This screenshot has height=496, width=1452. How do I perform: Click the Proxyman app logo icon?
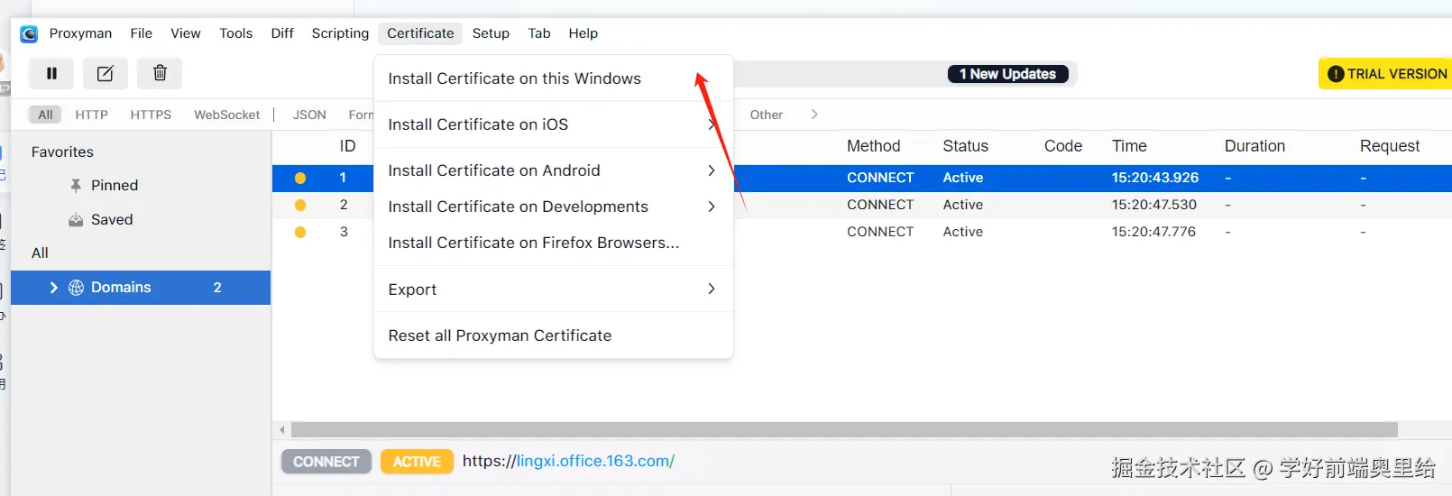tap(29, 33)
